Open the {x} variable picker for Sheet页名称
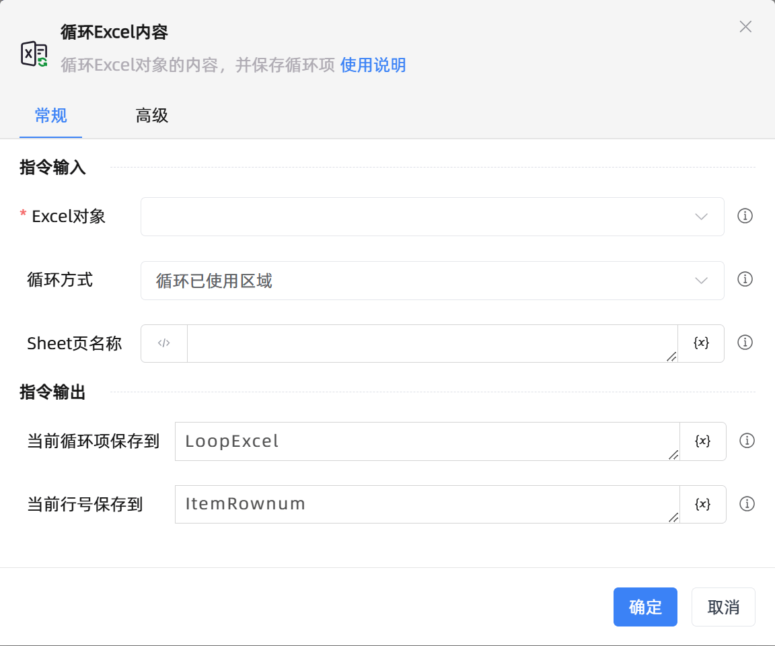Image resolution: width=775 pixels, height=646 pixels. pos(701,343)
